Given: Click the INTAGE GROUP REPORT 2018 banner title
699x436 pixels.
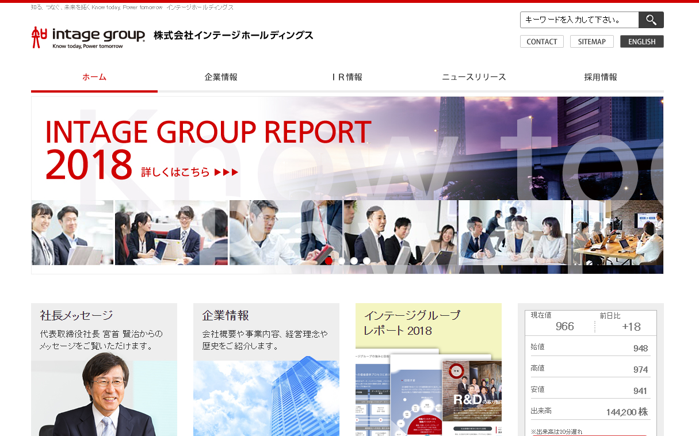Looking at the screenshot, I should coord(208,132).
